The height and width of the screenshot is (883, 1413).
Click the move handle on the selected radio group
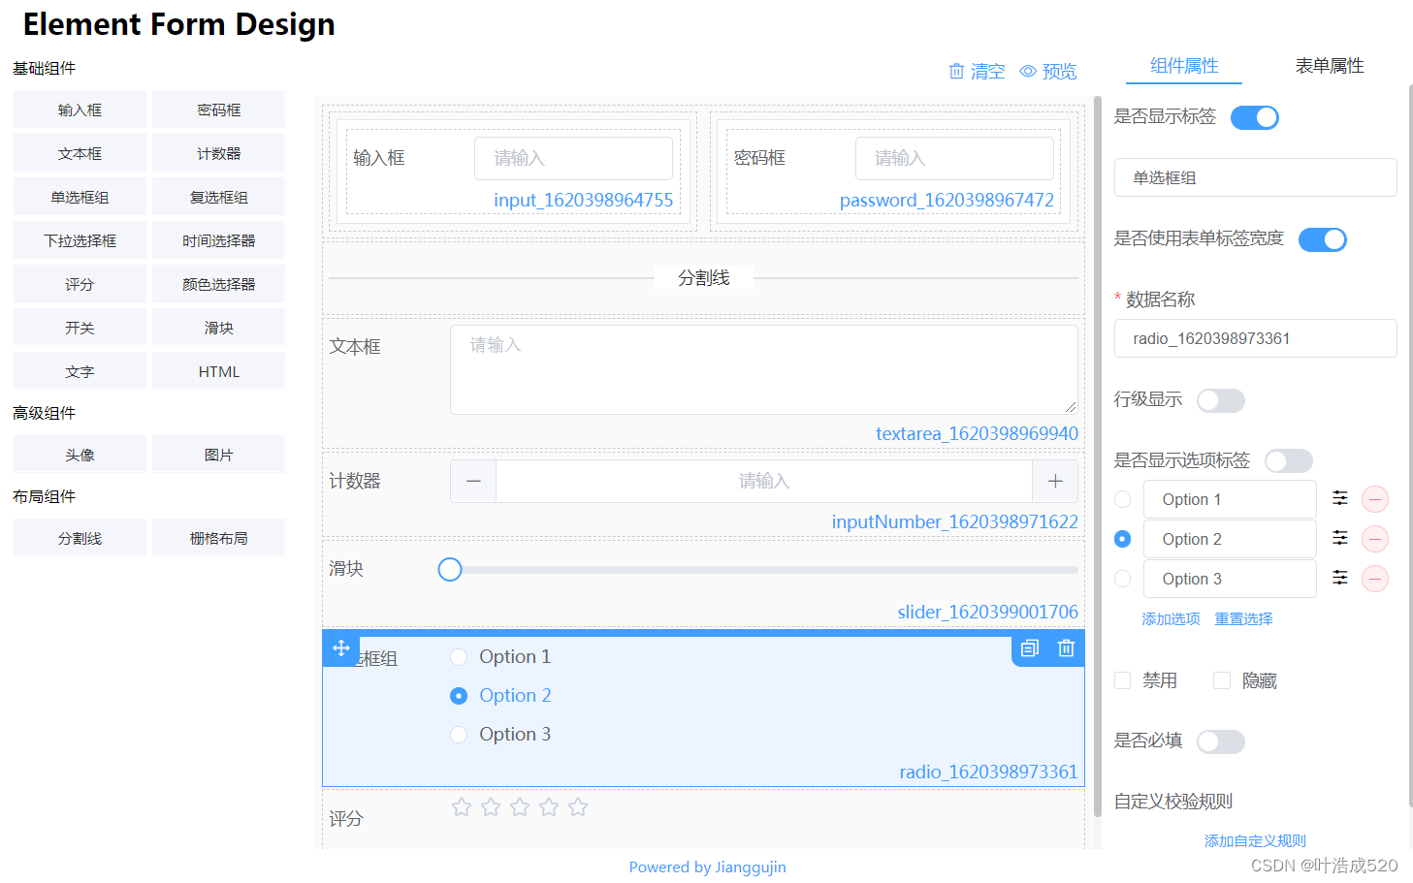[341, 647]
